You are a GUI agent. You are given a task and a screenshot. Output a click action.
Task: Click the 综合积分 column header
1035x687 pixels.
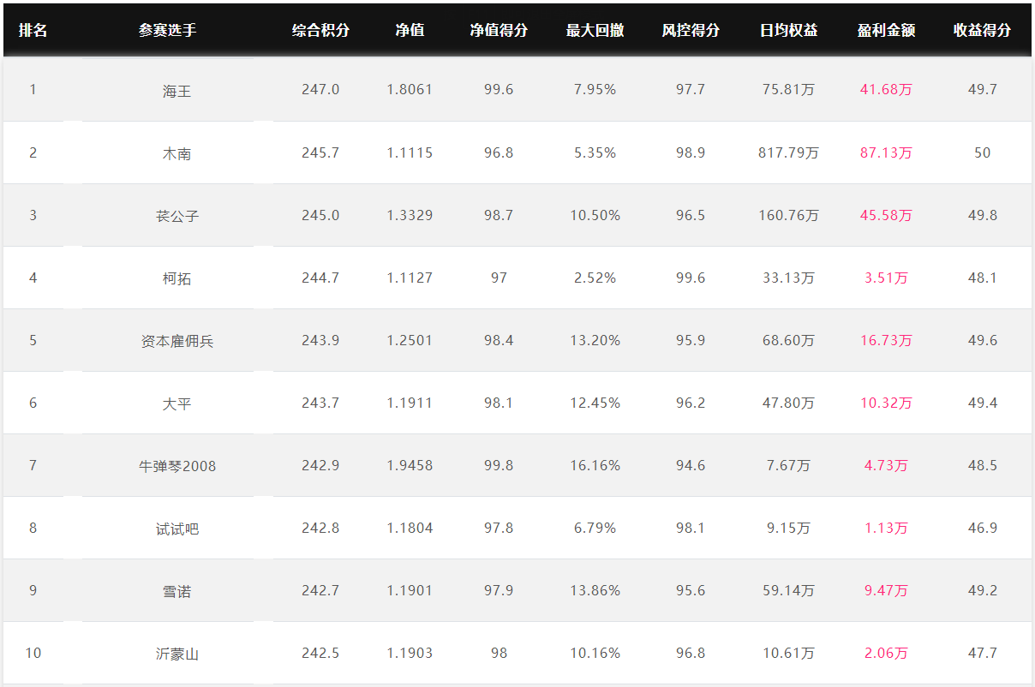(x=320, y=31)
